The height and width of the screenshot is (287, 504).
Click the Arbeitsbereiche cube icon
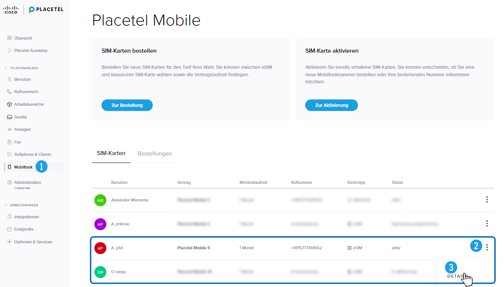coord(9,104)
